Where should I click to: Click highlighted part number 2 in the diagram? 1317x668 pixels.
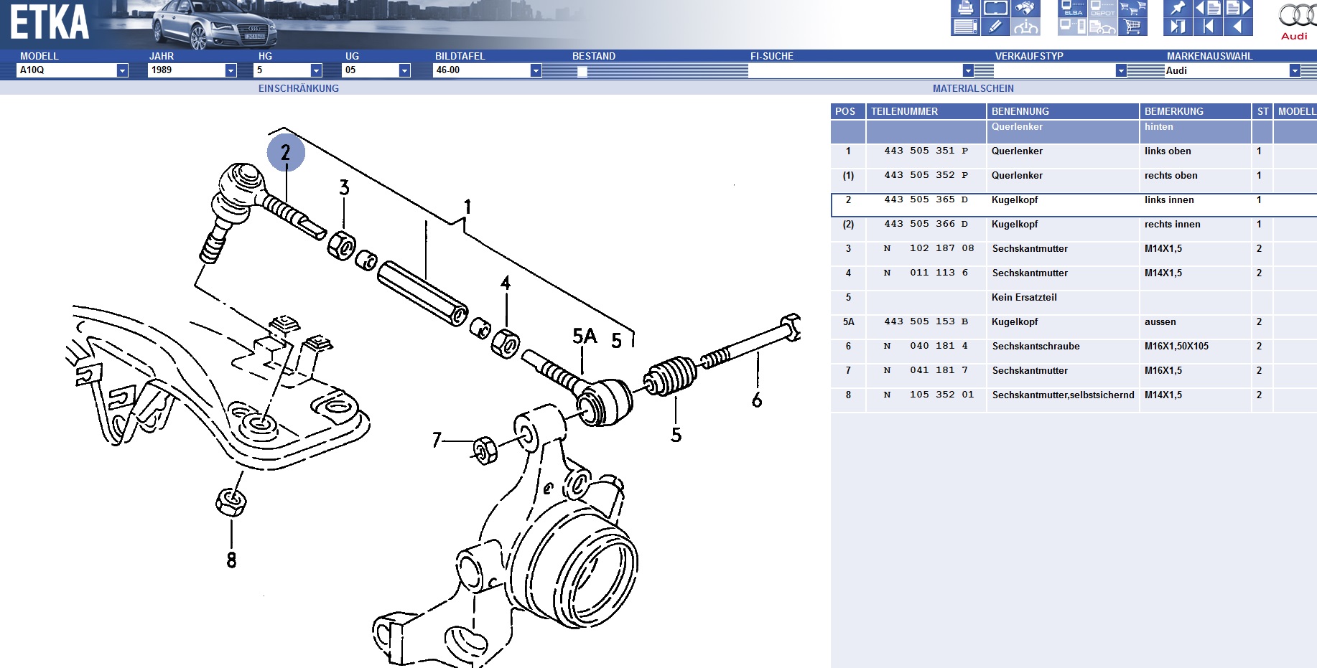pos(286,153)
